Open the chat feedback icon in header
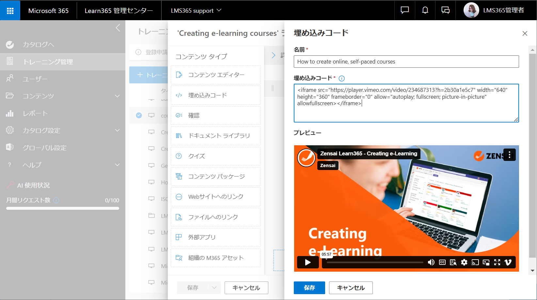 click(405, 10)
